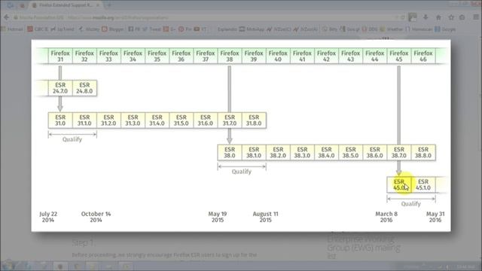The image size is (482, 271).
Task: Open the MotoApp bookmark
Action: (252, 29)
